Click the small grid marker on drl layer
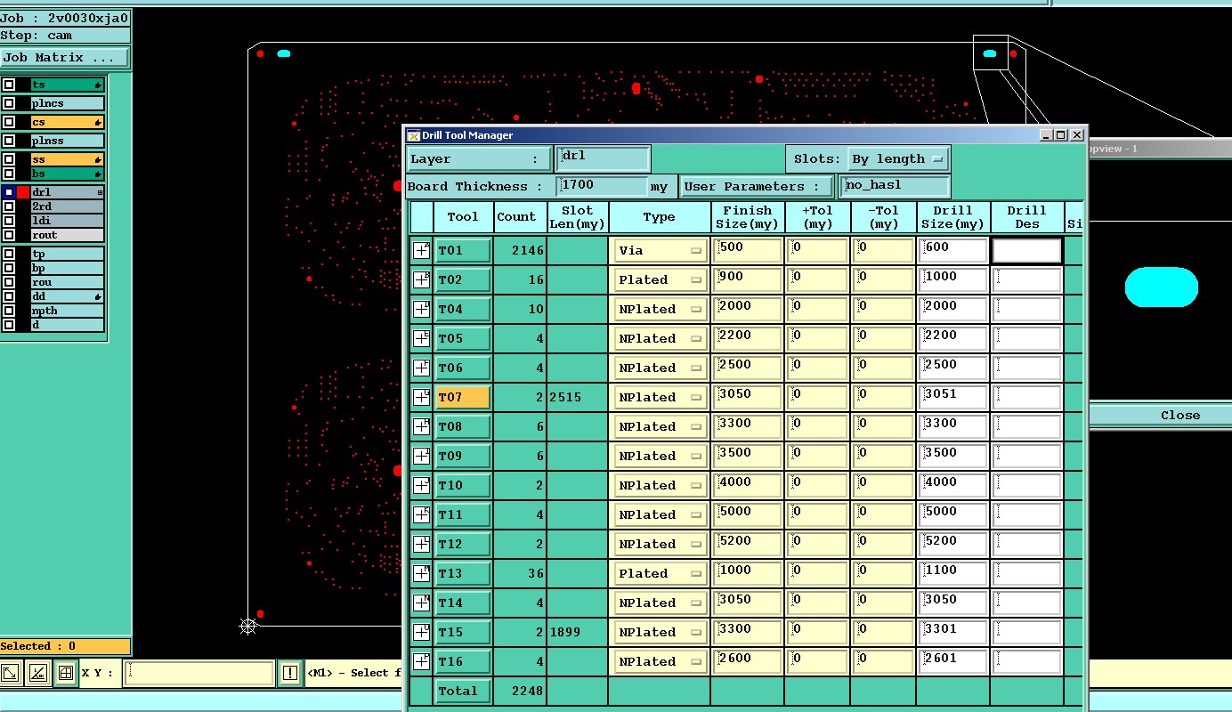Screen dimensions: 1232x712 (x=100, y=192)
